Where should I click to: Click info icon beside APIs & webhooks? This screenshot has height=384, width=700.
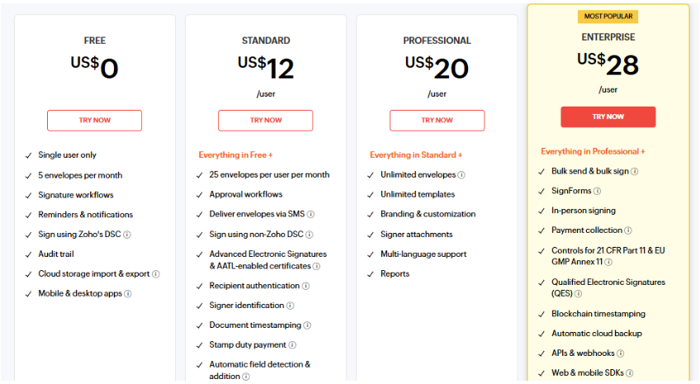coord(620,353)
